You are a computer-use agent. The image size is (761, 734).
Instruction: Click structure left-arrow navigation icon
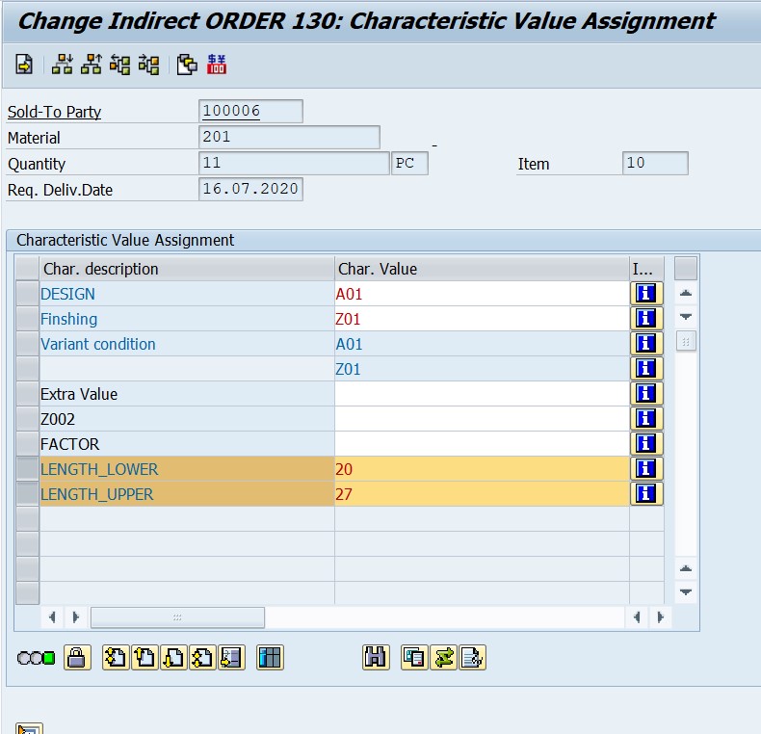point(119,65)
